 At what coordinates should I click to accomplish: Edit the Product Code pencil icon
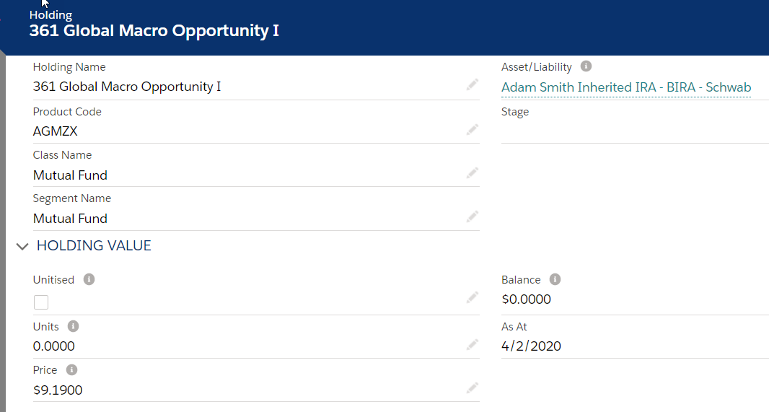tap(473, 129)
